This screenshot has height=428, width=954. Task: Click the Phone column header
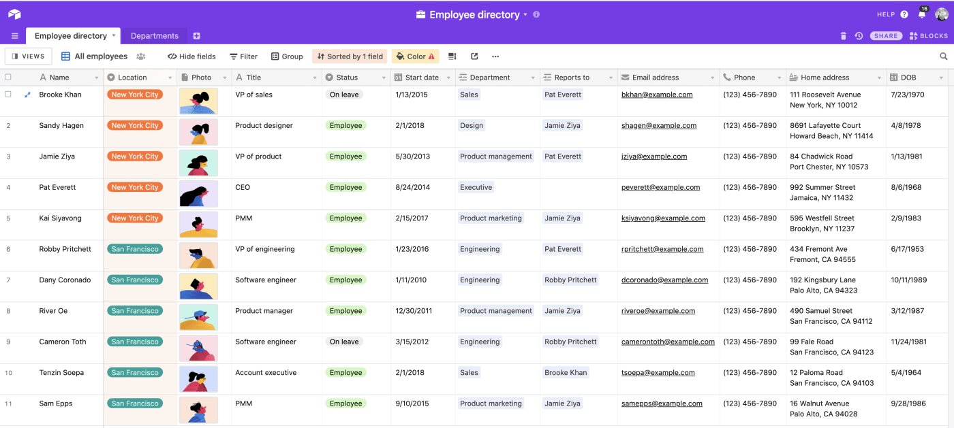[x=753, y=78]
